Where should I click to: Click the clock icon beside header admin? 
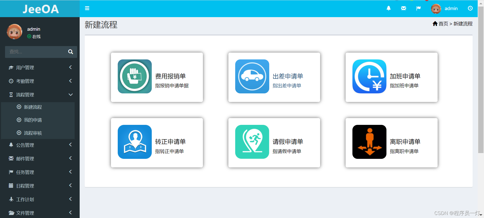tap(470, 8)
